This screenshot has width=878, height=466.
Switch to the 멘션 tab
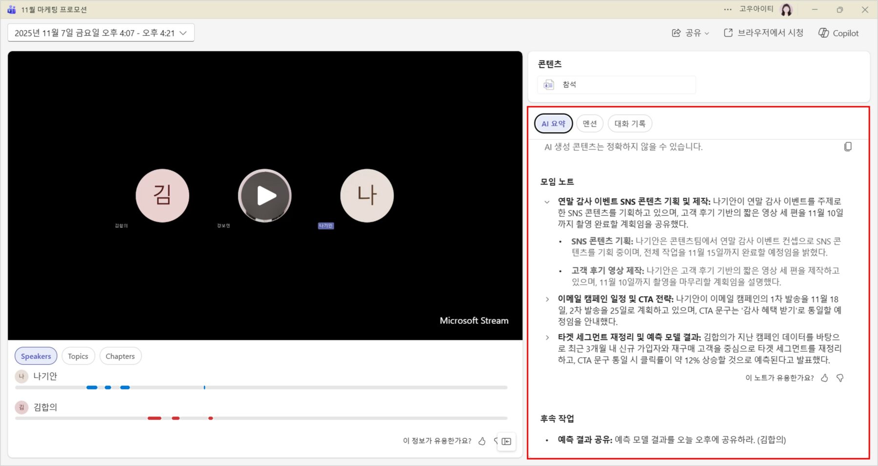[x=590, y=124]
